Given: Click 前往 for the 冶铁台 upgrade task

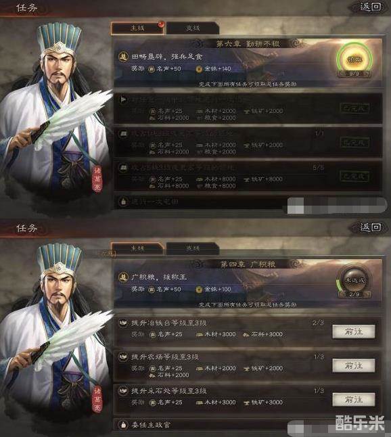Looking at the screenshot, I should point(354,331).
